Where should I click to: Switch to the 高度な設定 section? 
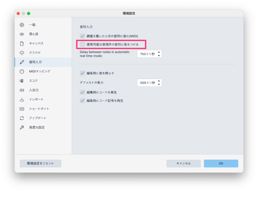pyautogui.click(x=37, y=127)
